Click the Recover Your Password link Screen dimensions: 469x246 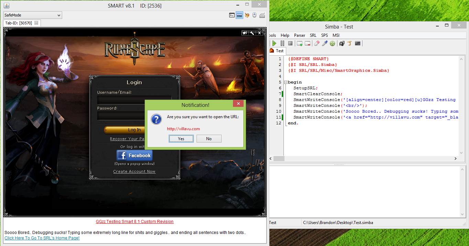point(127,139)
